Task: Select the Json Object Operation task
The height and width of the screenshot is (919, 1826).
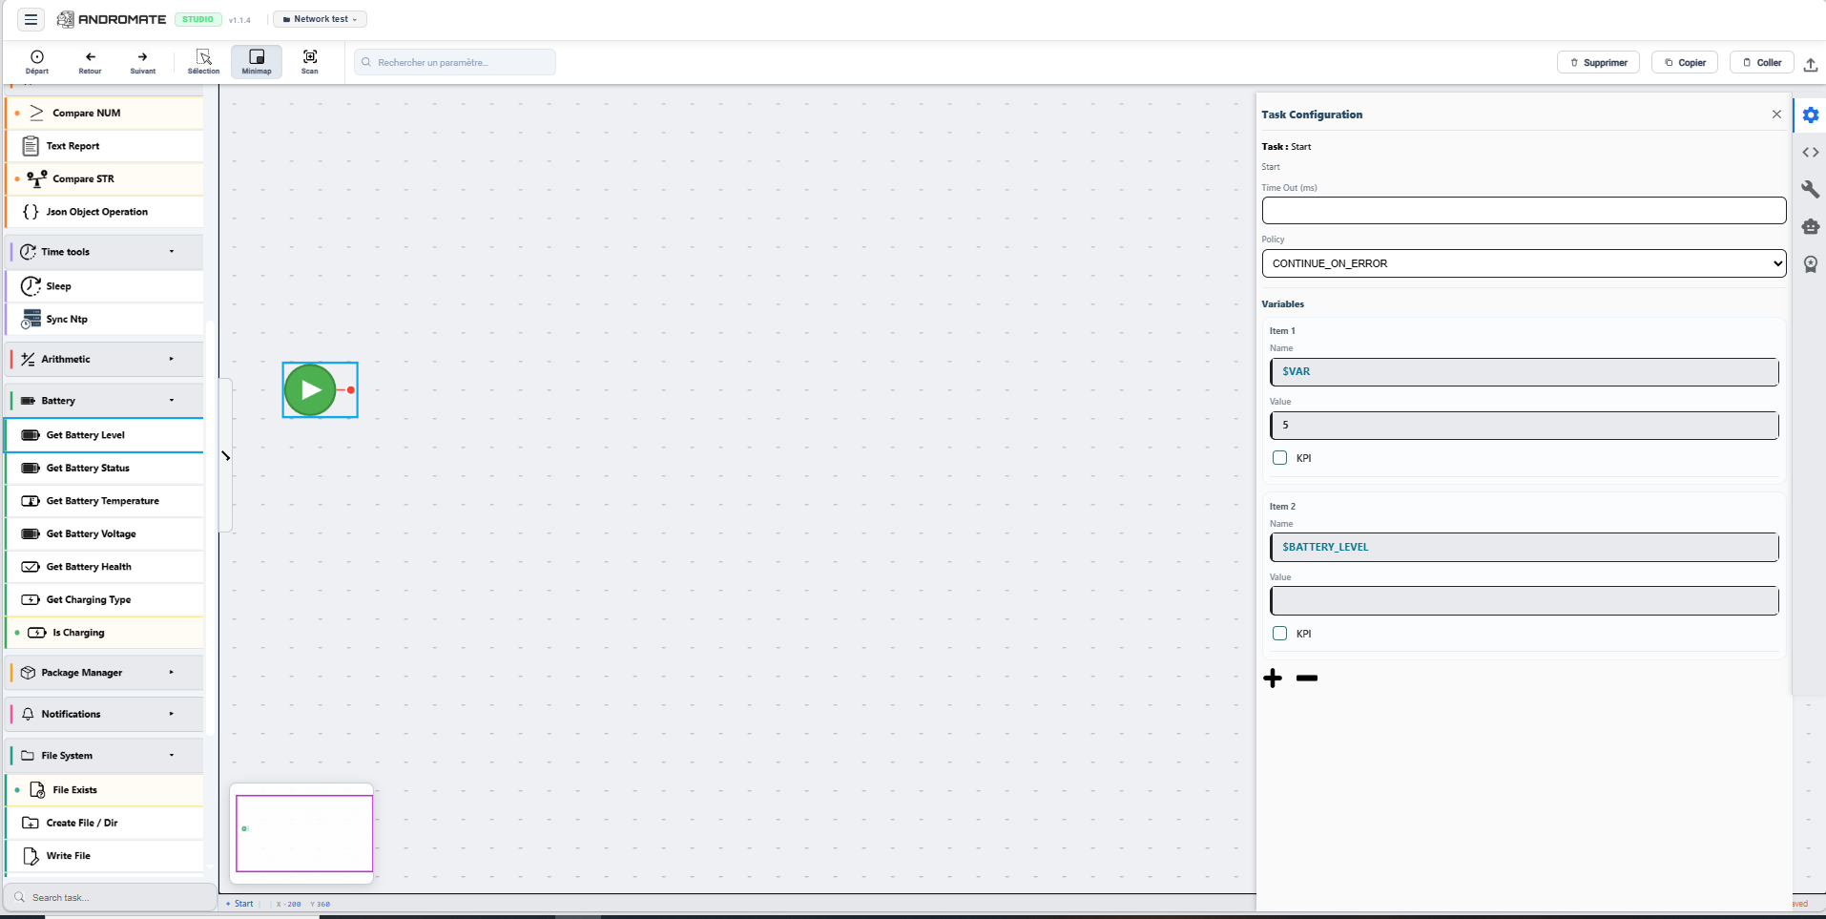Action: 105,212
